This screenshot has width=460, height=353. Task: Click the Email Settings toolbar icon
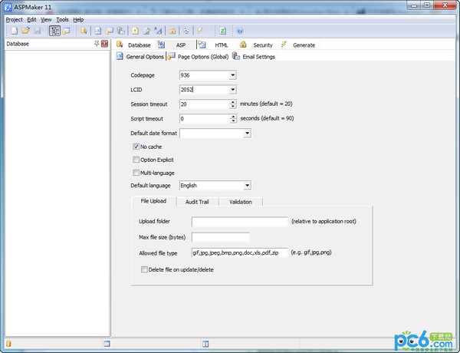click(120, 31)
